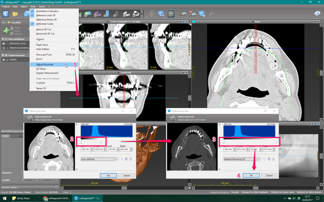The width and height of the screenshot is (324, 202).
Task: Select the step 7 toolbar icon
Action: [126, 14]
